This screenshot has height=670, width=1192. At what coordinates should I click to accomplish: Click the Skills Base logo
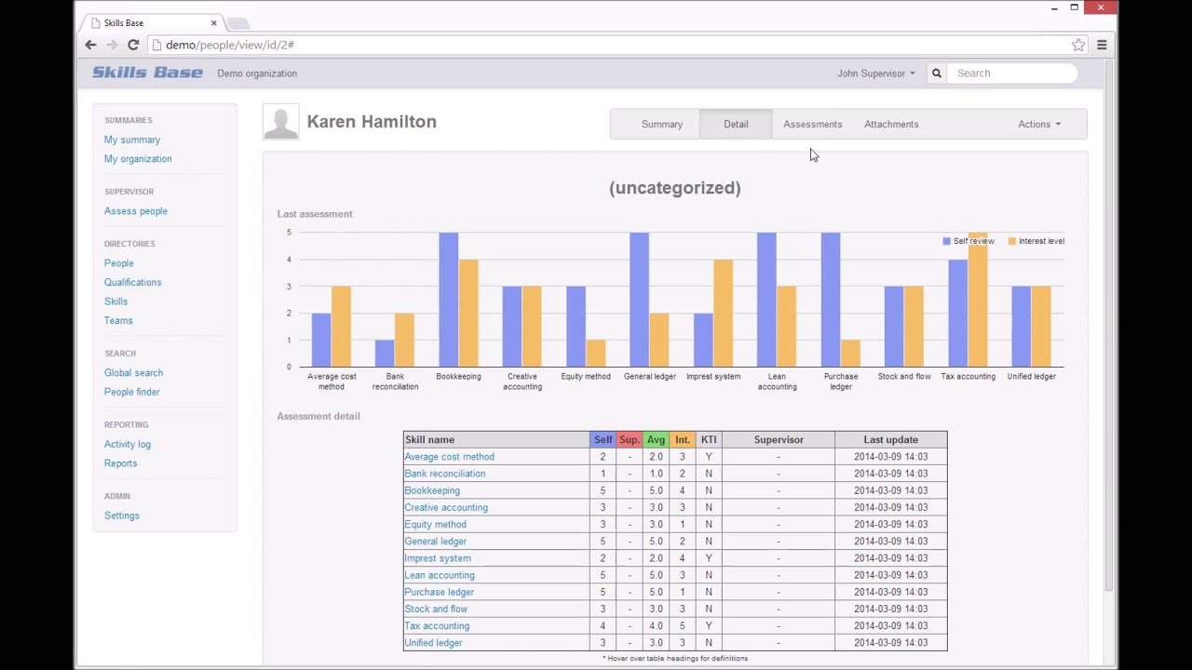tap(147, 73)
